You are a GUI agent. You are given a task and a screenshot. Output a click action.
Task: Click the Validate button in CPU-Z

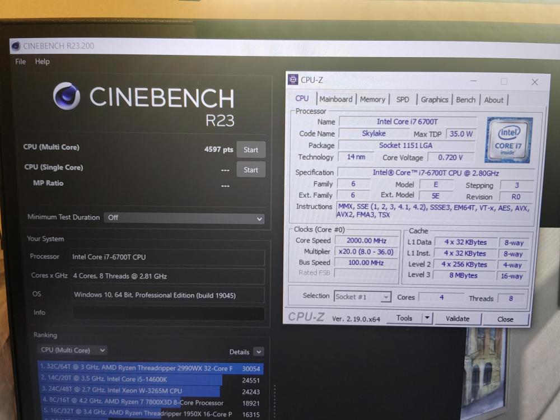pos(458,319)
